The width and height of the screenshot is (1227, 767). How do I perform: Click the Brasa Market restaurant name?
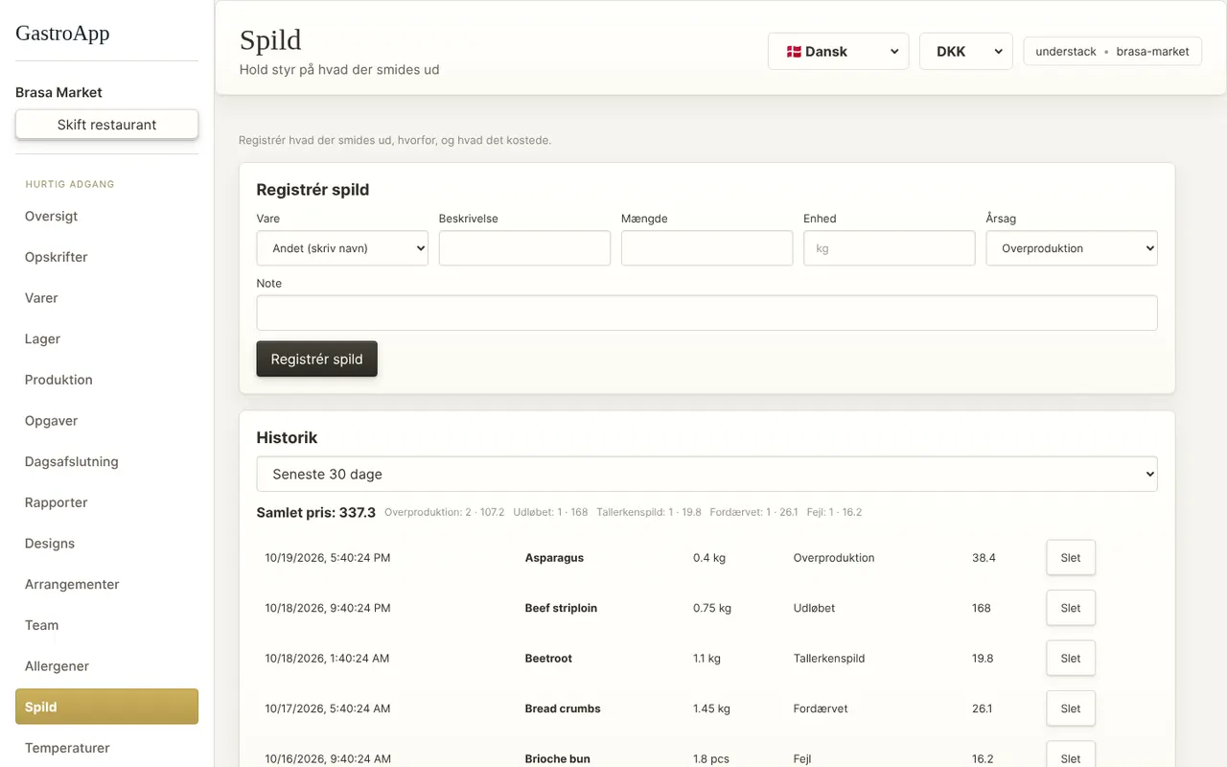(58, 92)
